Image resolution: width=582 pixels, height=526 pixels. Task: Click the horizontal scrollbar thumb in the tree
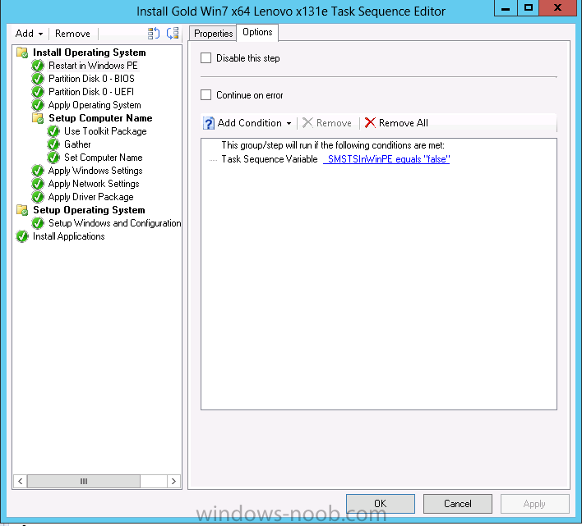point(84,481)
